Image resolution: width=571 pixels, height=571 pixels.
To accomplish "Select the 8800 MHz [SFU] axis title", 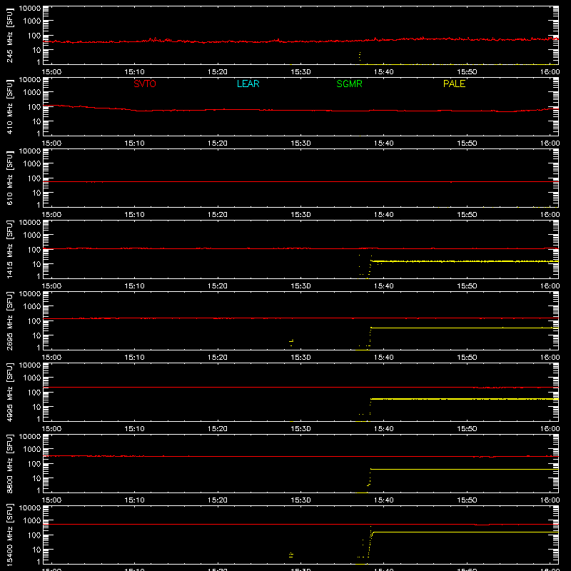I will pos(10,463).
